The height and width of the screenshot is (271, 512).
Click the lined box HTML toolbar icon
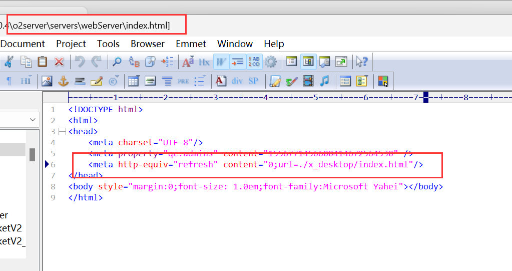(150, 81)
